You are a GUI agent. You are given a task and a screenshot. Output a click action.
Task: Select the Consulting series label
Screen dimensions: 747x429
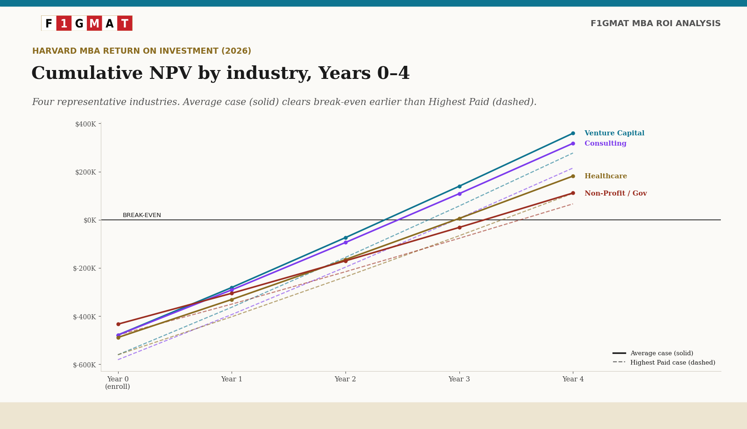606,144
